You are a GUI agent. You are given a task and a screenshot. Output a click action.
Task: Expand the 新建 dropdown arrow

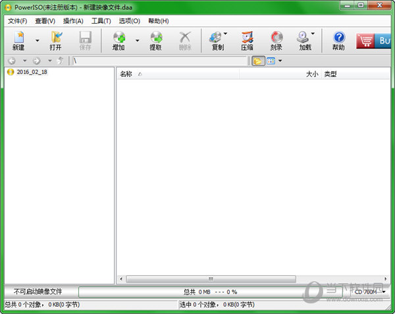38,41
